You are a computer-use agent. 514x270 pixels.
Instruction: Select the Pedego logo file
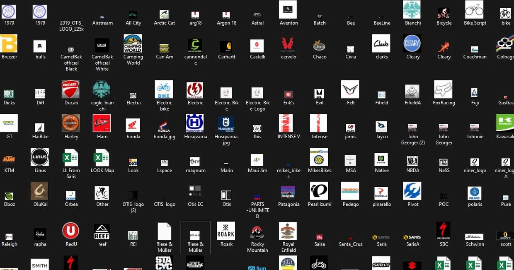pyautogui.click(x=350, y=191)
